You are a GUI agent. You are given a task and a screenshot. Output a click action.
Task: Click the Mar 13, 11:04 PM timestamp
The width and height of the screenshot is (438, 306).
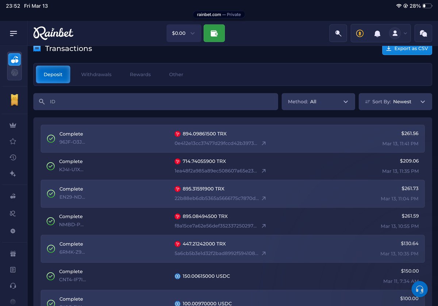point(400,199)
